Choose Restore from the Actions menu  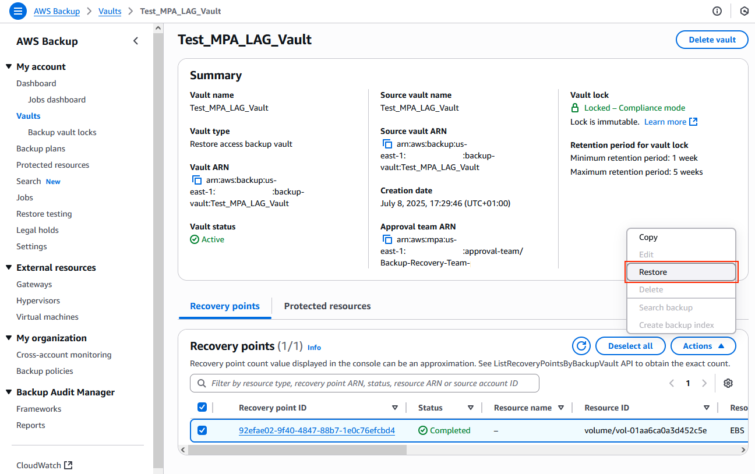click(681, 272)
